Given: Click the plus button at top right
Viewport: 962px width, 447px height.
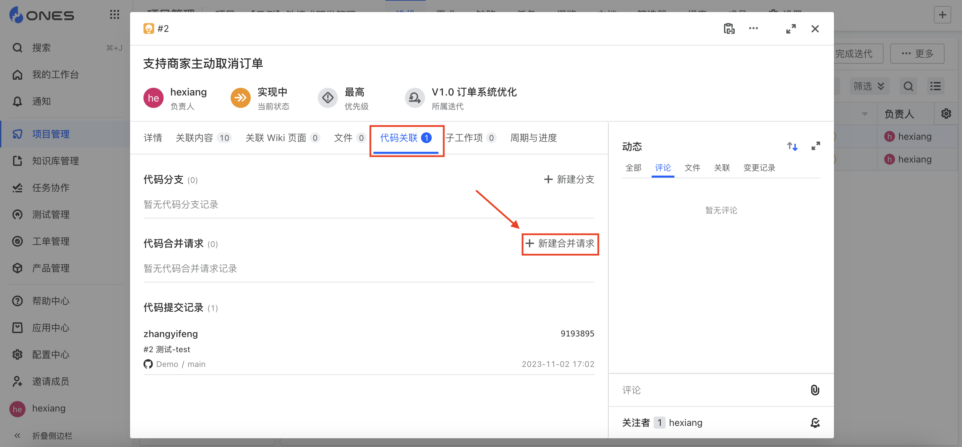Looking at the screenshot, I should click(x=942, y=14).
